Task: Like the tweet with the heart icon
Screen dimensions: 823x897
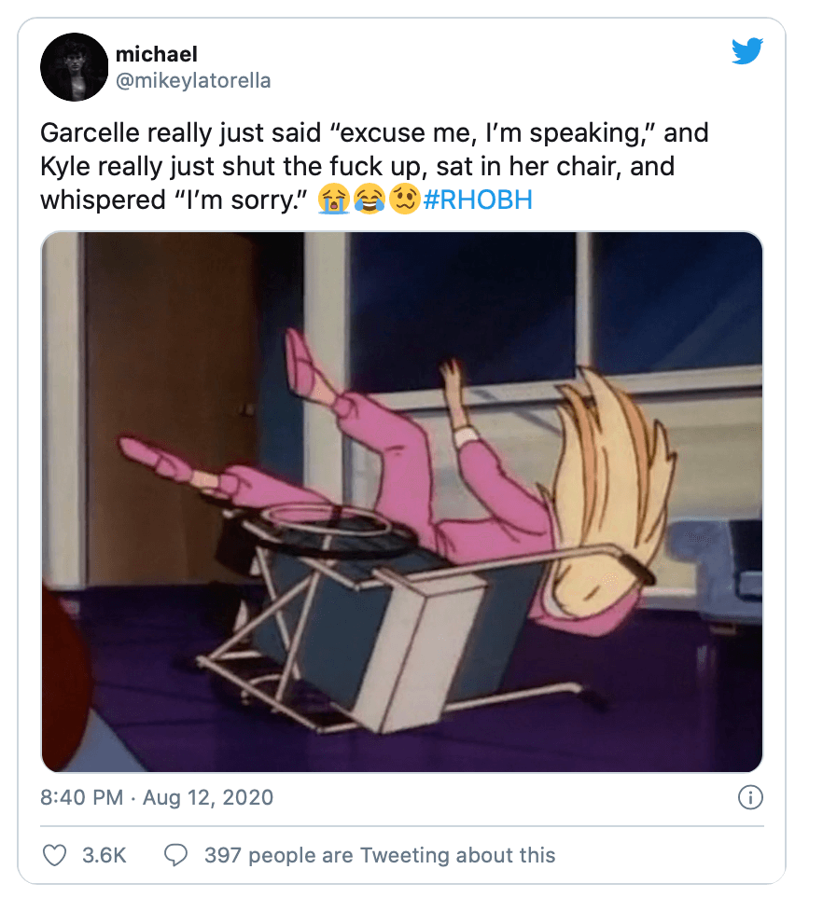Action: coord(57,854)
